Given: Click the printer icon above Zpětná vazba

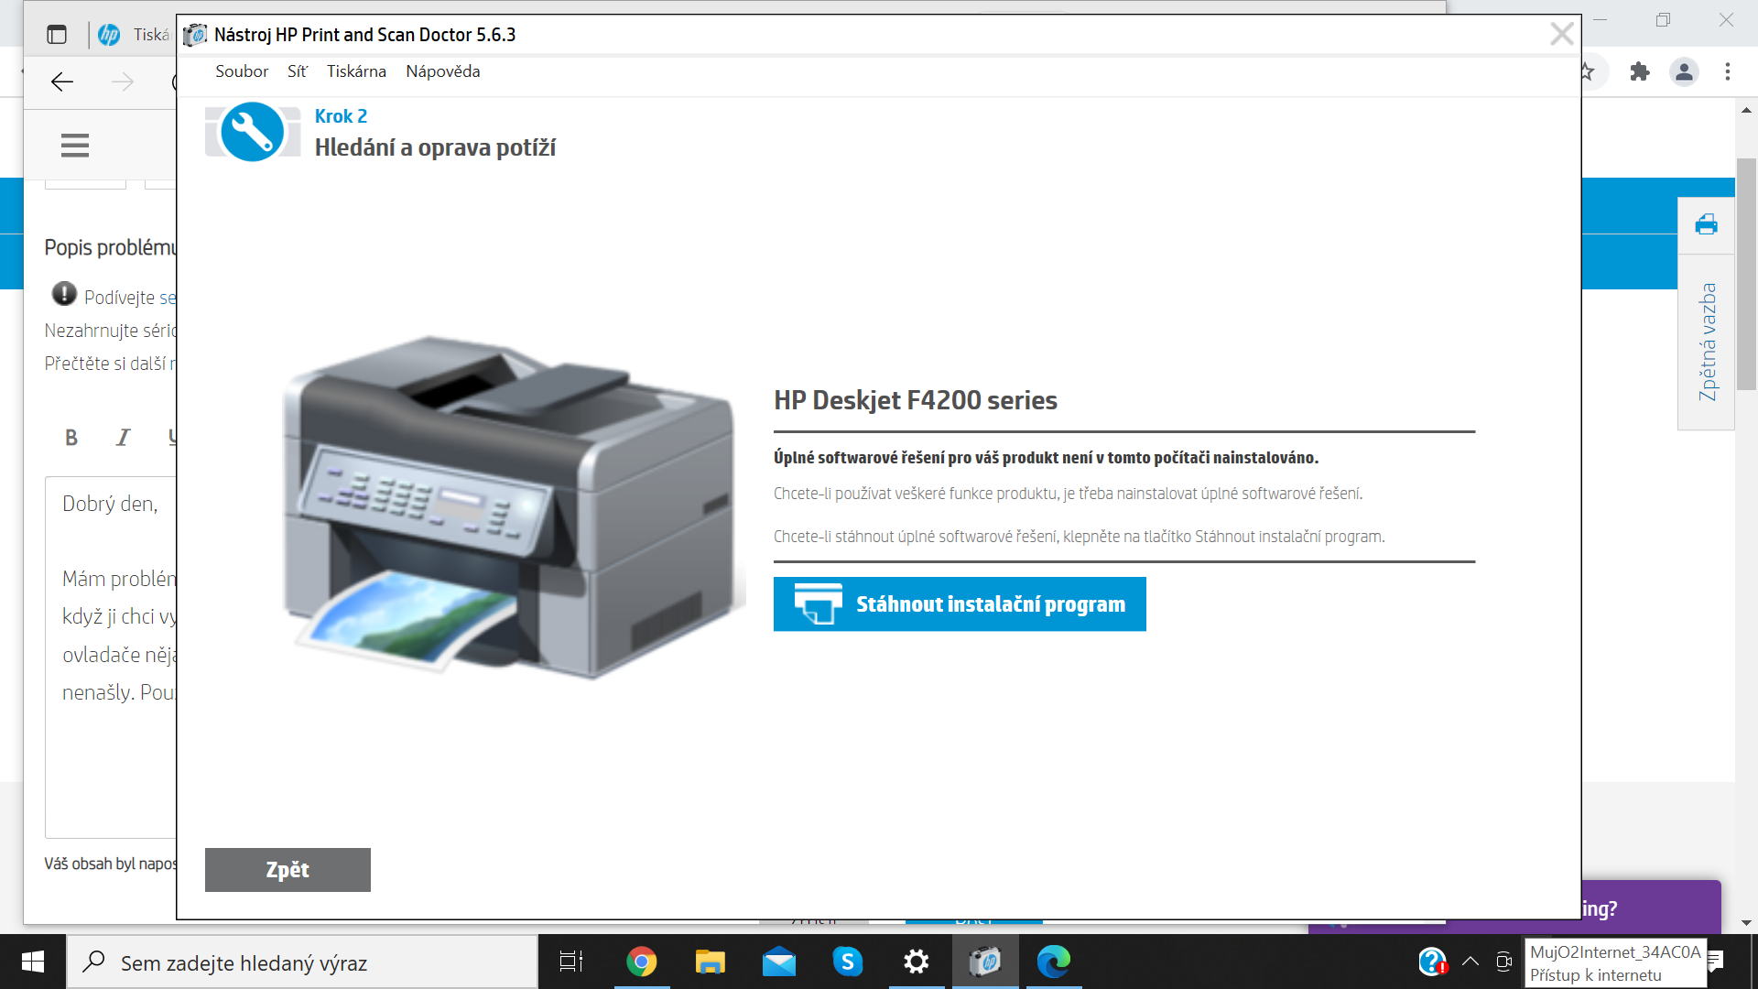Looking at the screenshot, I should pyautogui.click(x=1706, y=223).
